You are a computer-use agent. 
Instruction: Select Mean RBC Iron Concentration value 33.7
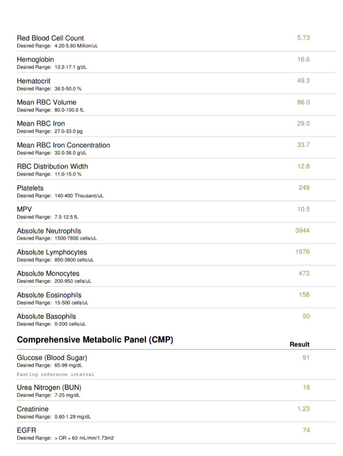pyautogui.click(x=303, y=145)
